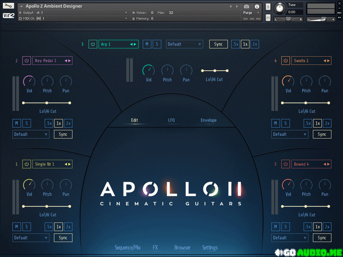Mute layer 3 with the M button

coord(147,44)
